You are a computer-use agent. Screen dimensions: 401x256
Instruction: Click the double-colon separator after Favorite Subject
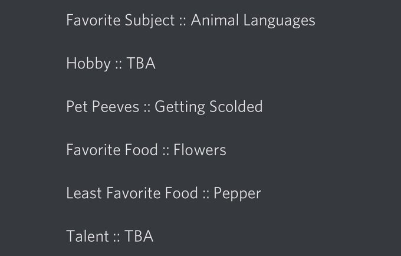point(183,22)
